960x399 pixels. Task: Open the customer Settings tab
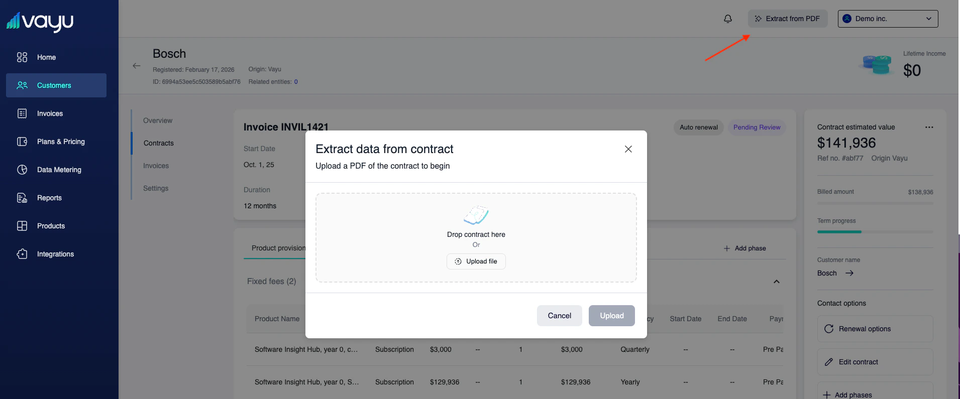point(156,188)
